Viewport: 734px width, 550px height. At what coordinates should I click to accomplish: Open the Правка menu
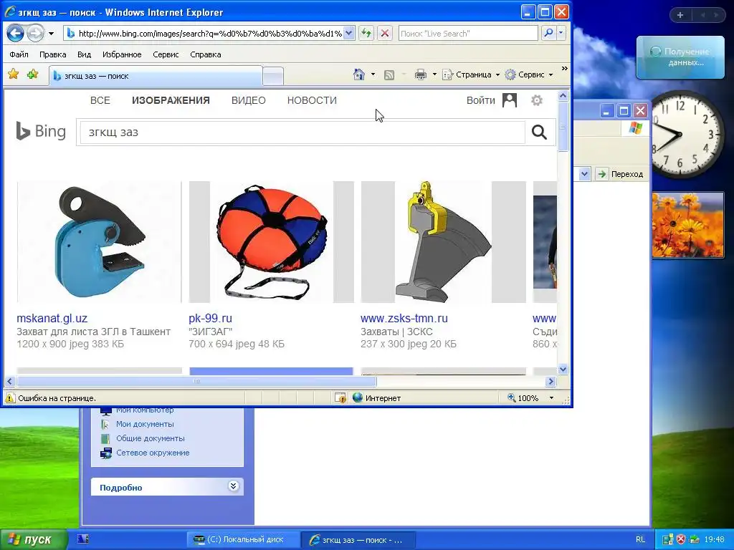[52, 54]
